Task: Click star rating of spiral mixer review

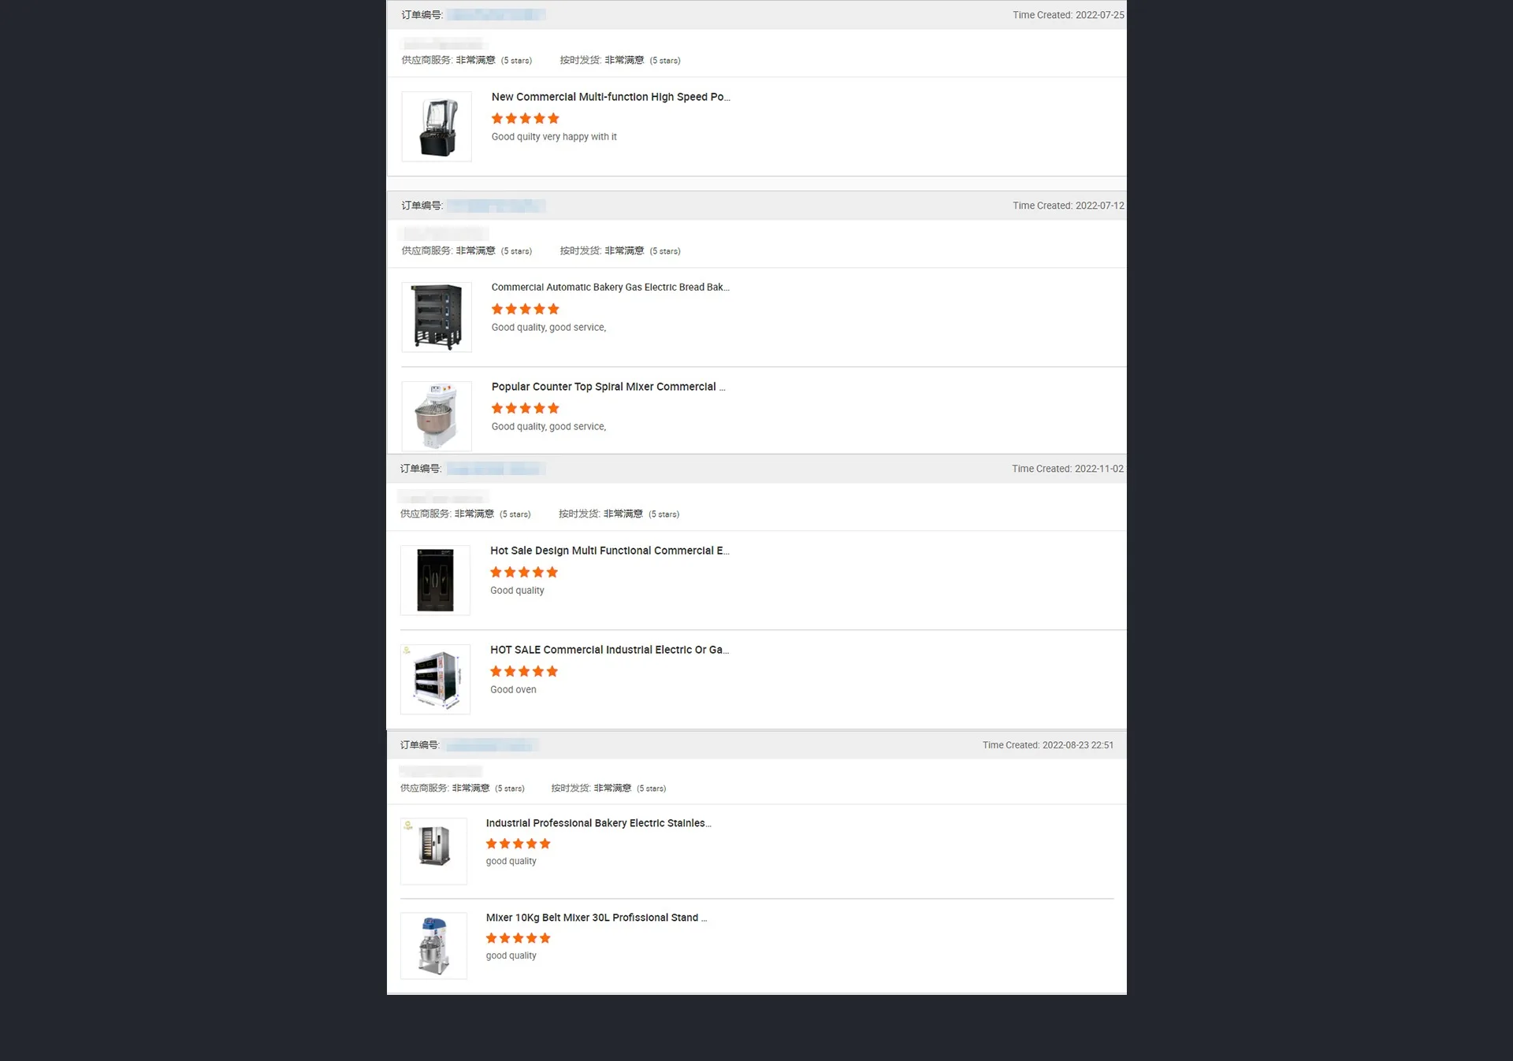Action: click(x=526, y=409)
